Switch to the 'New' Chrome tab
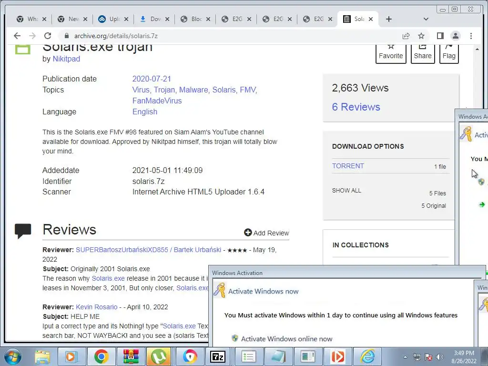The height and width of the screenshot is (366, 488). [72, 19]
